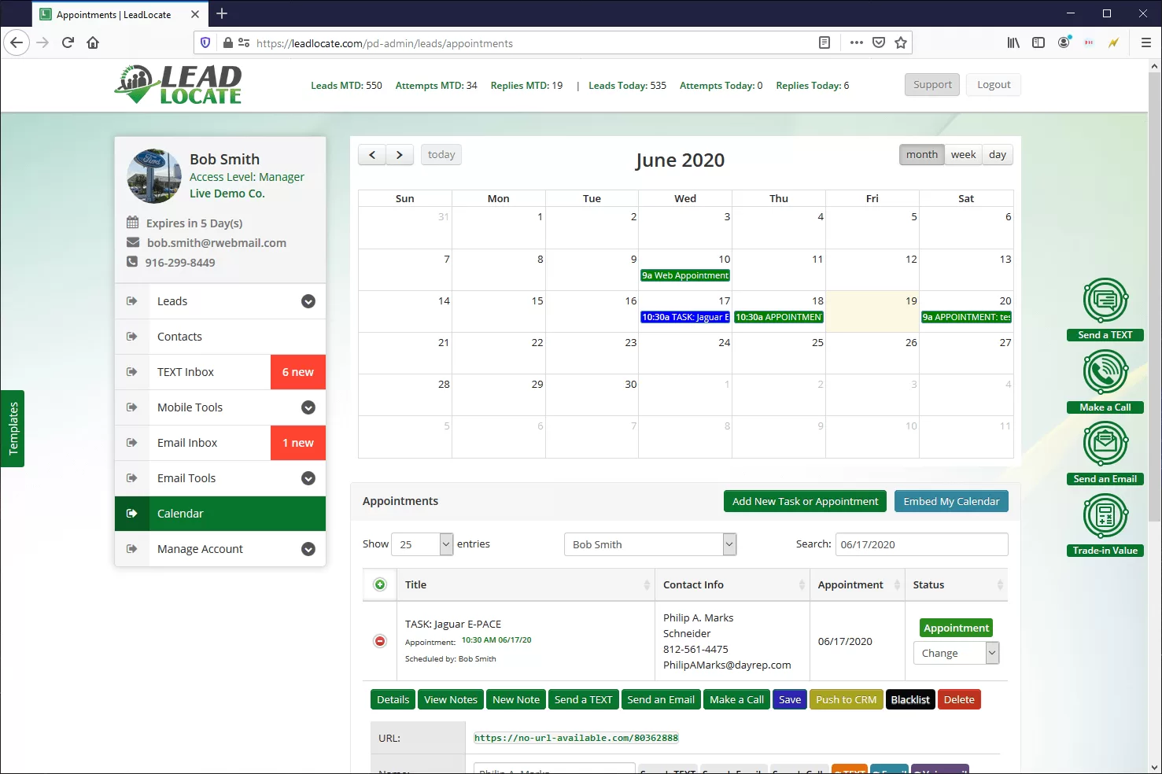
Task: Open the Show entries dropdown
Action: click(422, 544)
